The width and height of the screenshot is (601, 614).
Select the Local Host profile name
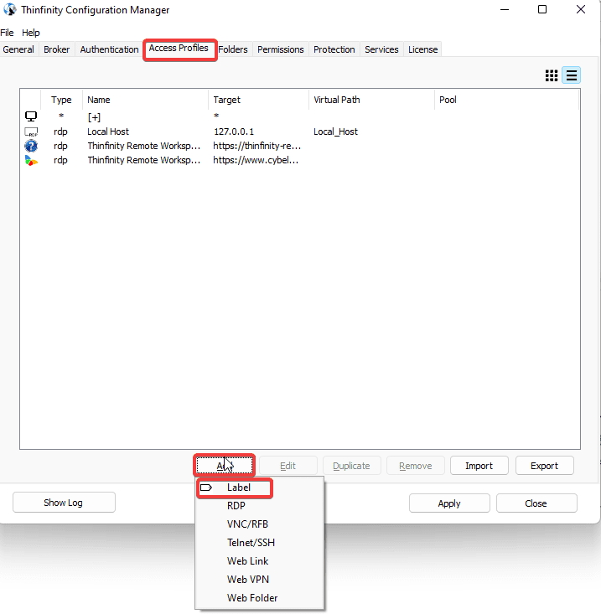pyautogui.click(x=108, y=132)
